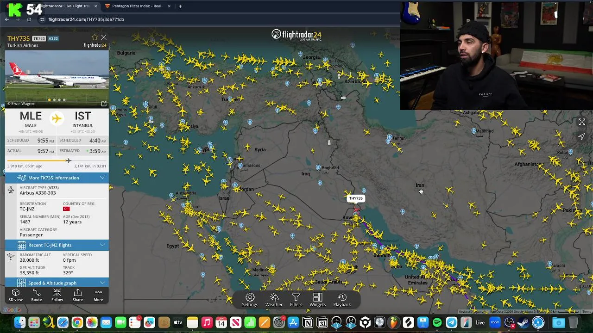This screenshot has height=333, width=593.
Task: Show the flight Route
Action: [x=37, y=295]
